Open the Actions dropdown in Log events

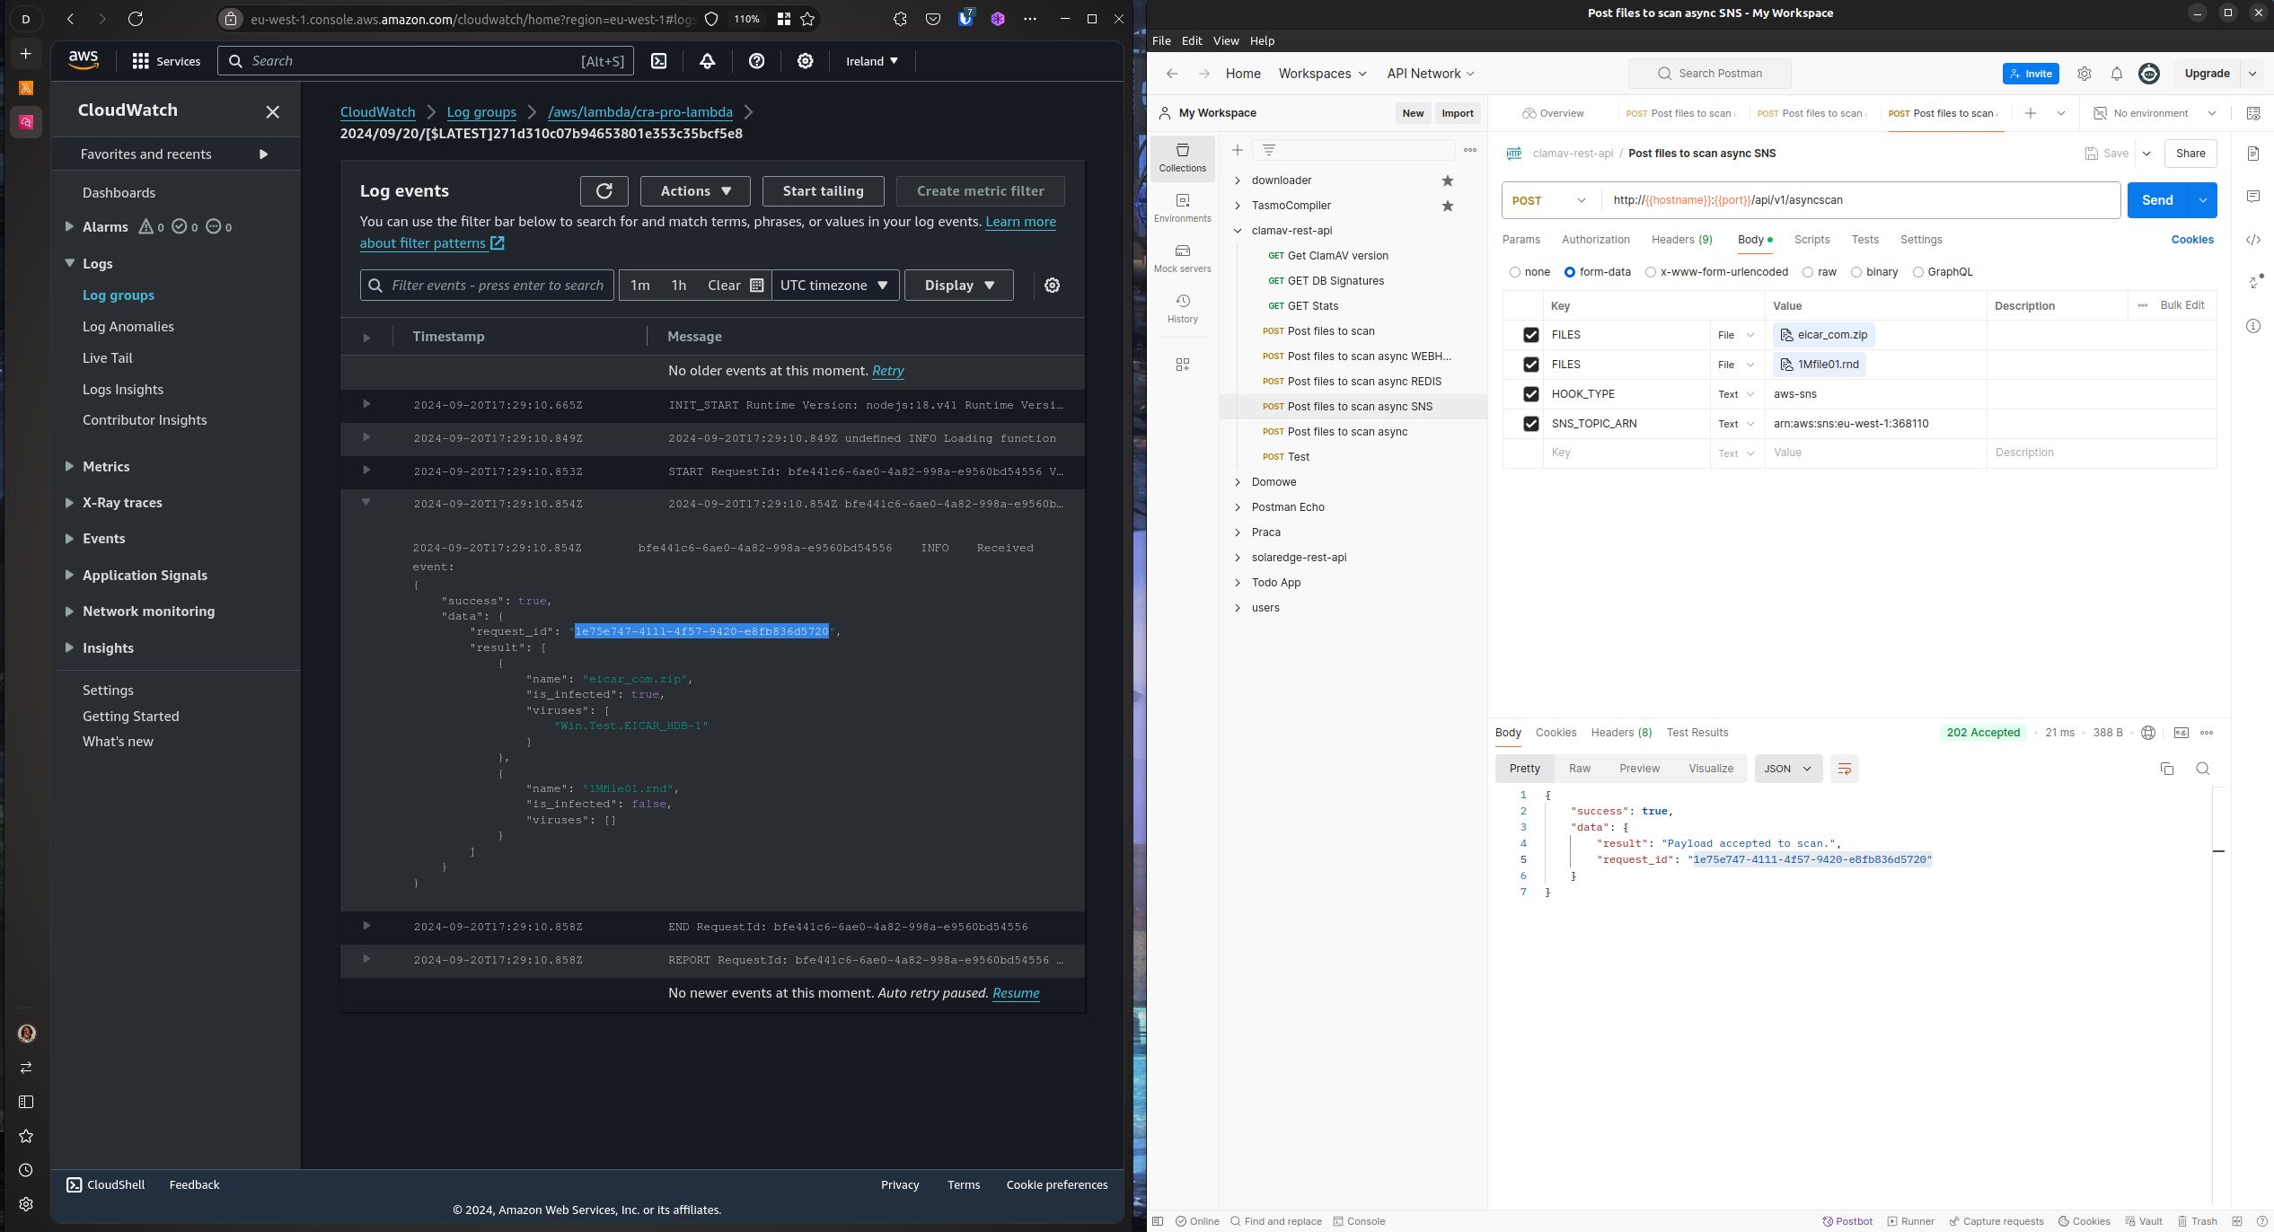pyautogui.click(x=695, y=191)
